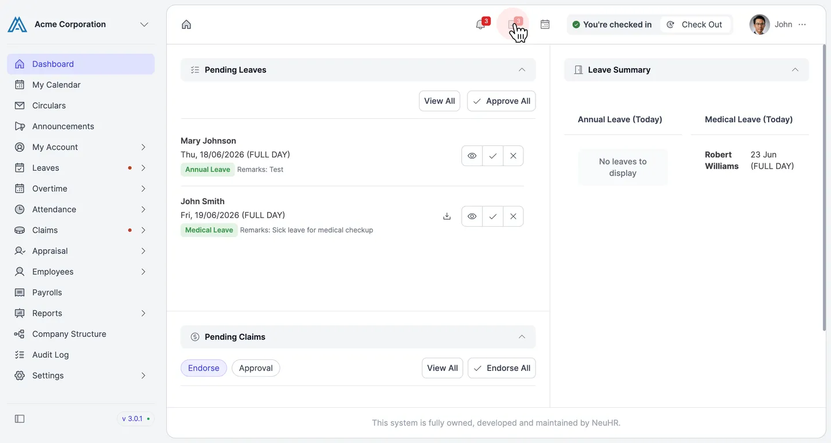Click View All for pending leaves
This screenshot has width=831, height=443.
439,101
